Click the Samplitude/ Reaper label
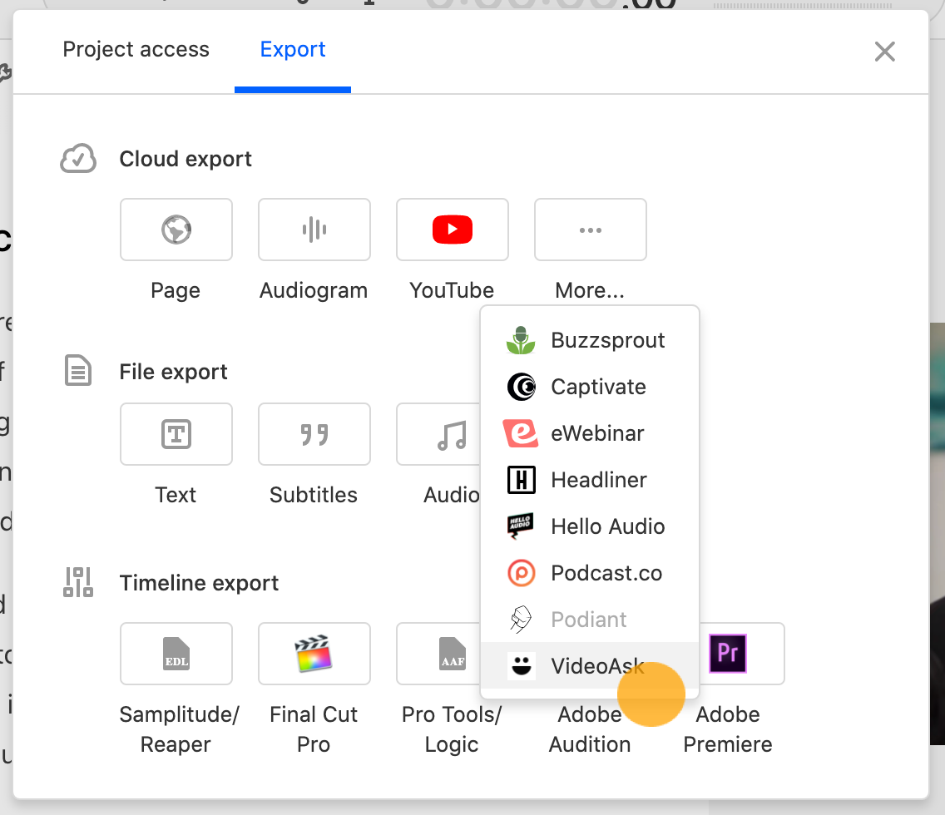Image resolution: width=945 pixels, height=815 pixels. (179, 729)
